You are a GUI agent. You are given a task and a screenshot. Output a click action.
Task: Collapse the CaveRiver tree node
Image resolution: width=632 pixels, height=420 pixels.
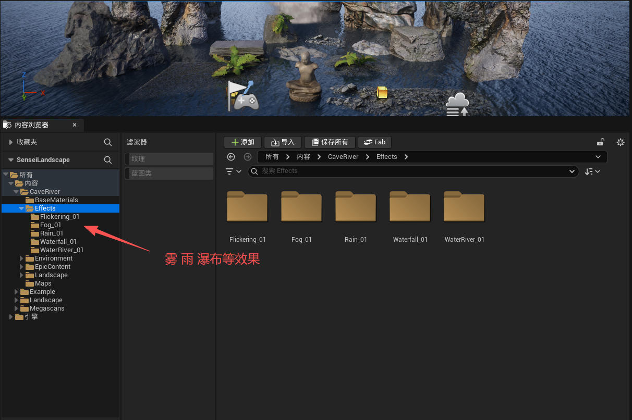coord(16,192)
